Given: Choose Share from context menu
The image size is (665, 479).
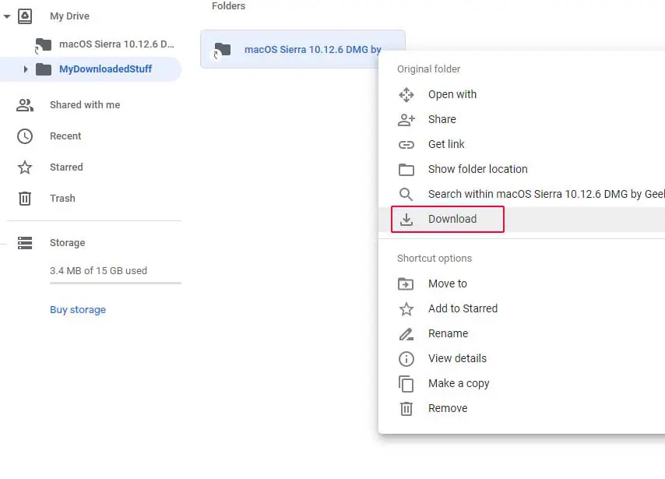Looking at the screenshot, I should (442, 119).
